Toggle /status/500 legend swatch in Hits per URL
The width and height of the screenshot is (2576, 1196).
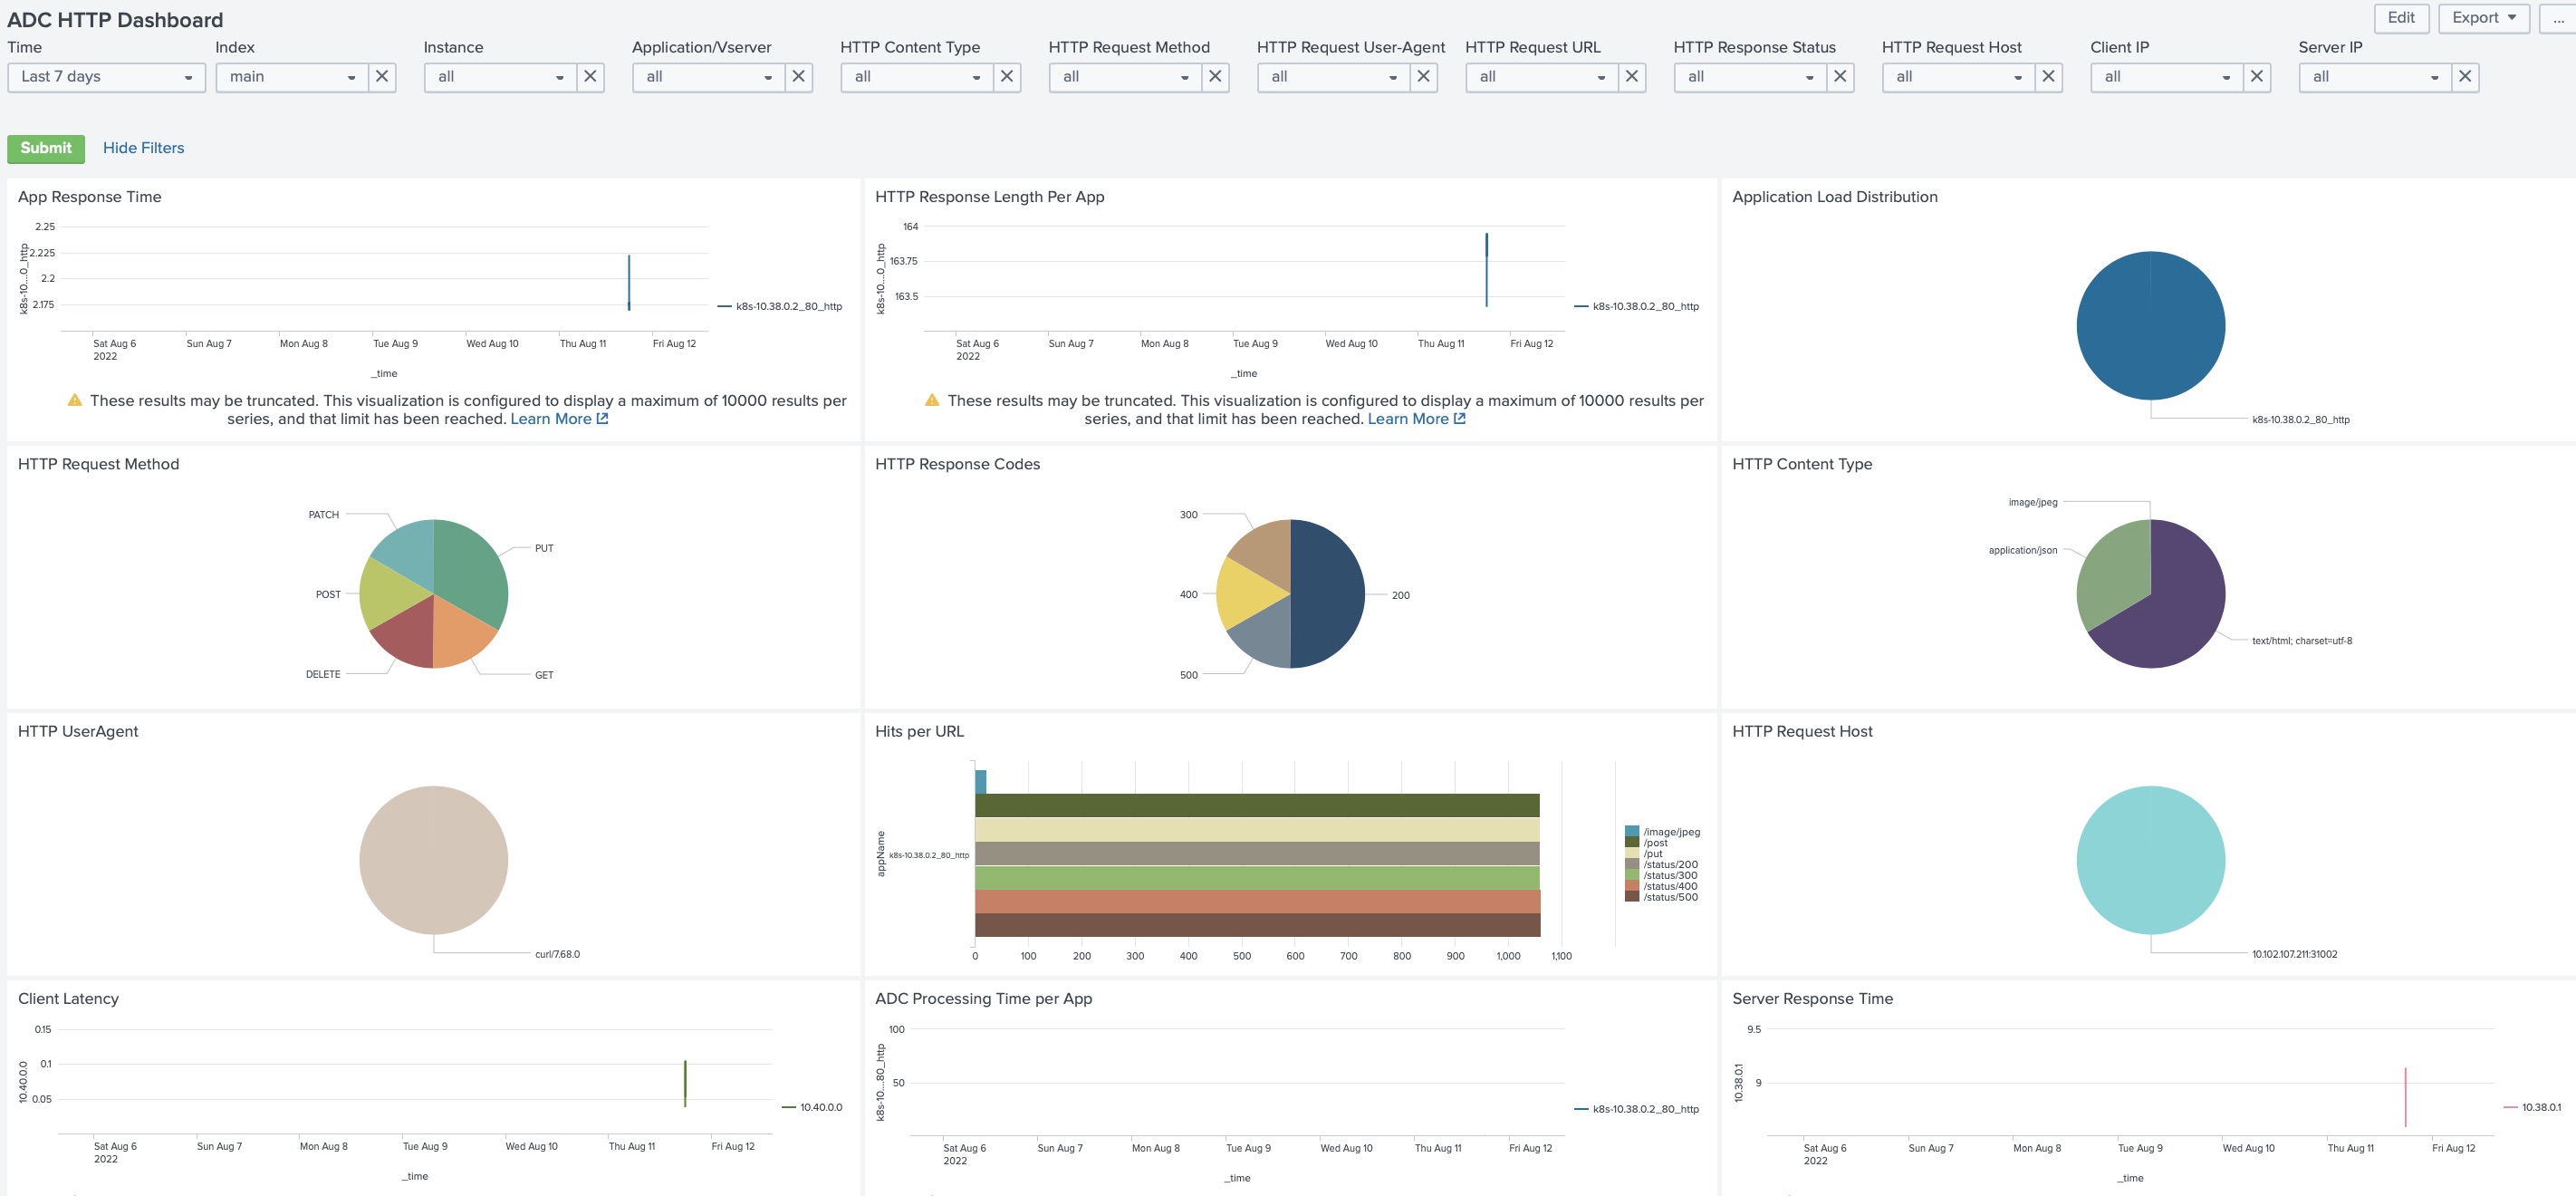pyautogui.click(x=1632, y=897)
